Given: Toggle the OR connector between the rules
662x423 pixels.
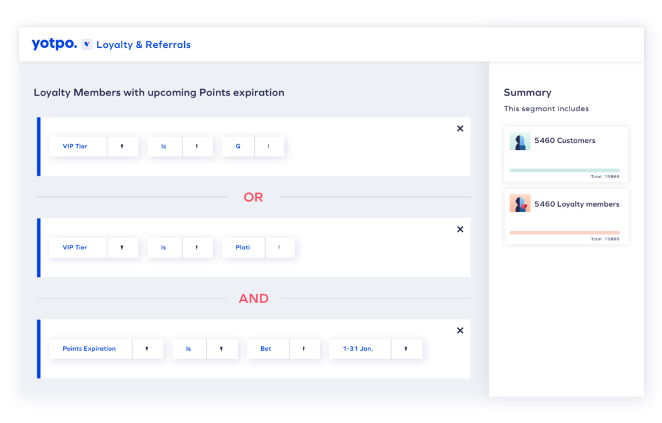Looking at the screenshot, I should (253, 197).
